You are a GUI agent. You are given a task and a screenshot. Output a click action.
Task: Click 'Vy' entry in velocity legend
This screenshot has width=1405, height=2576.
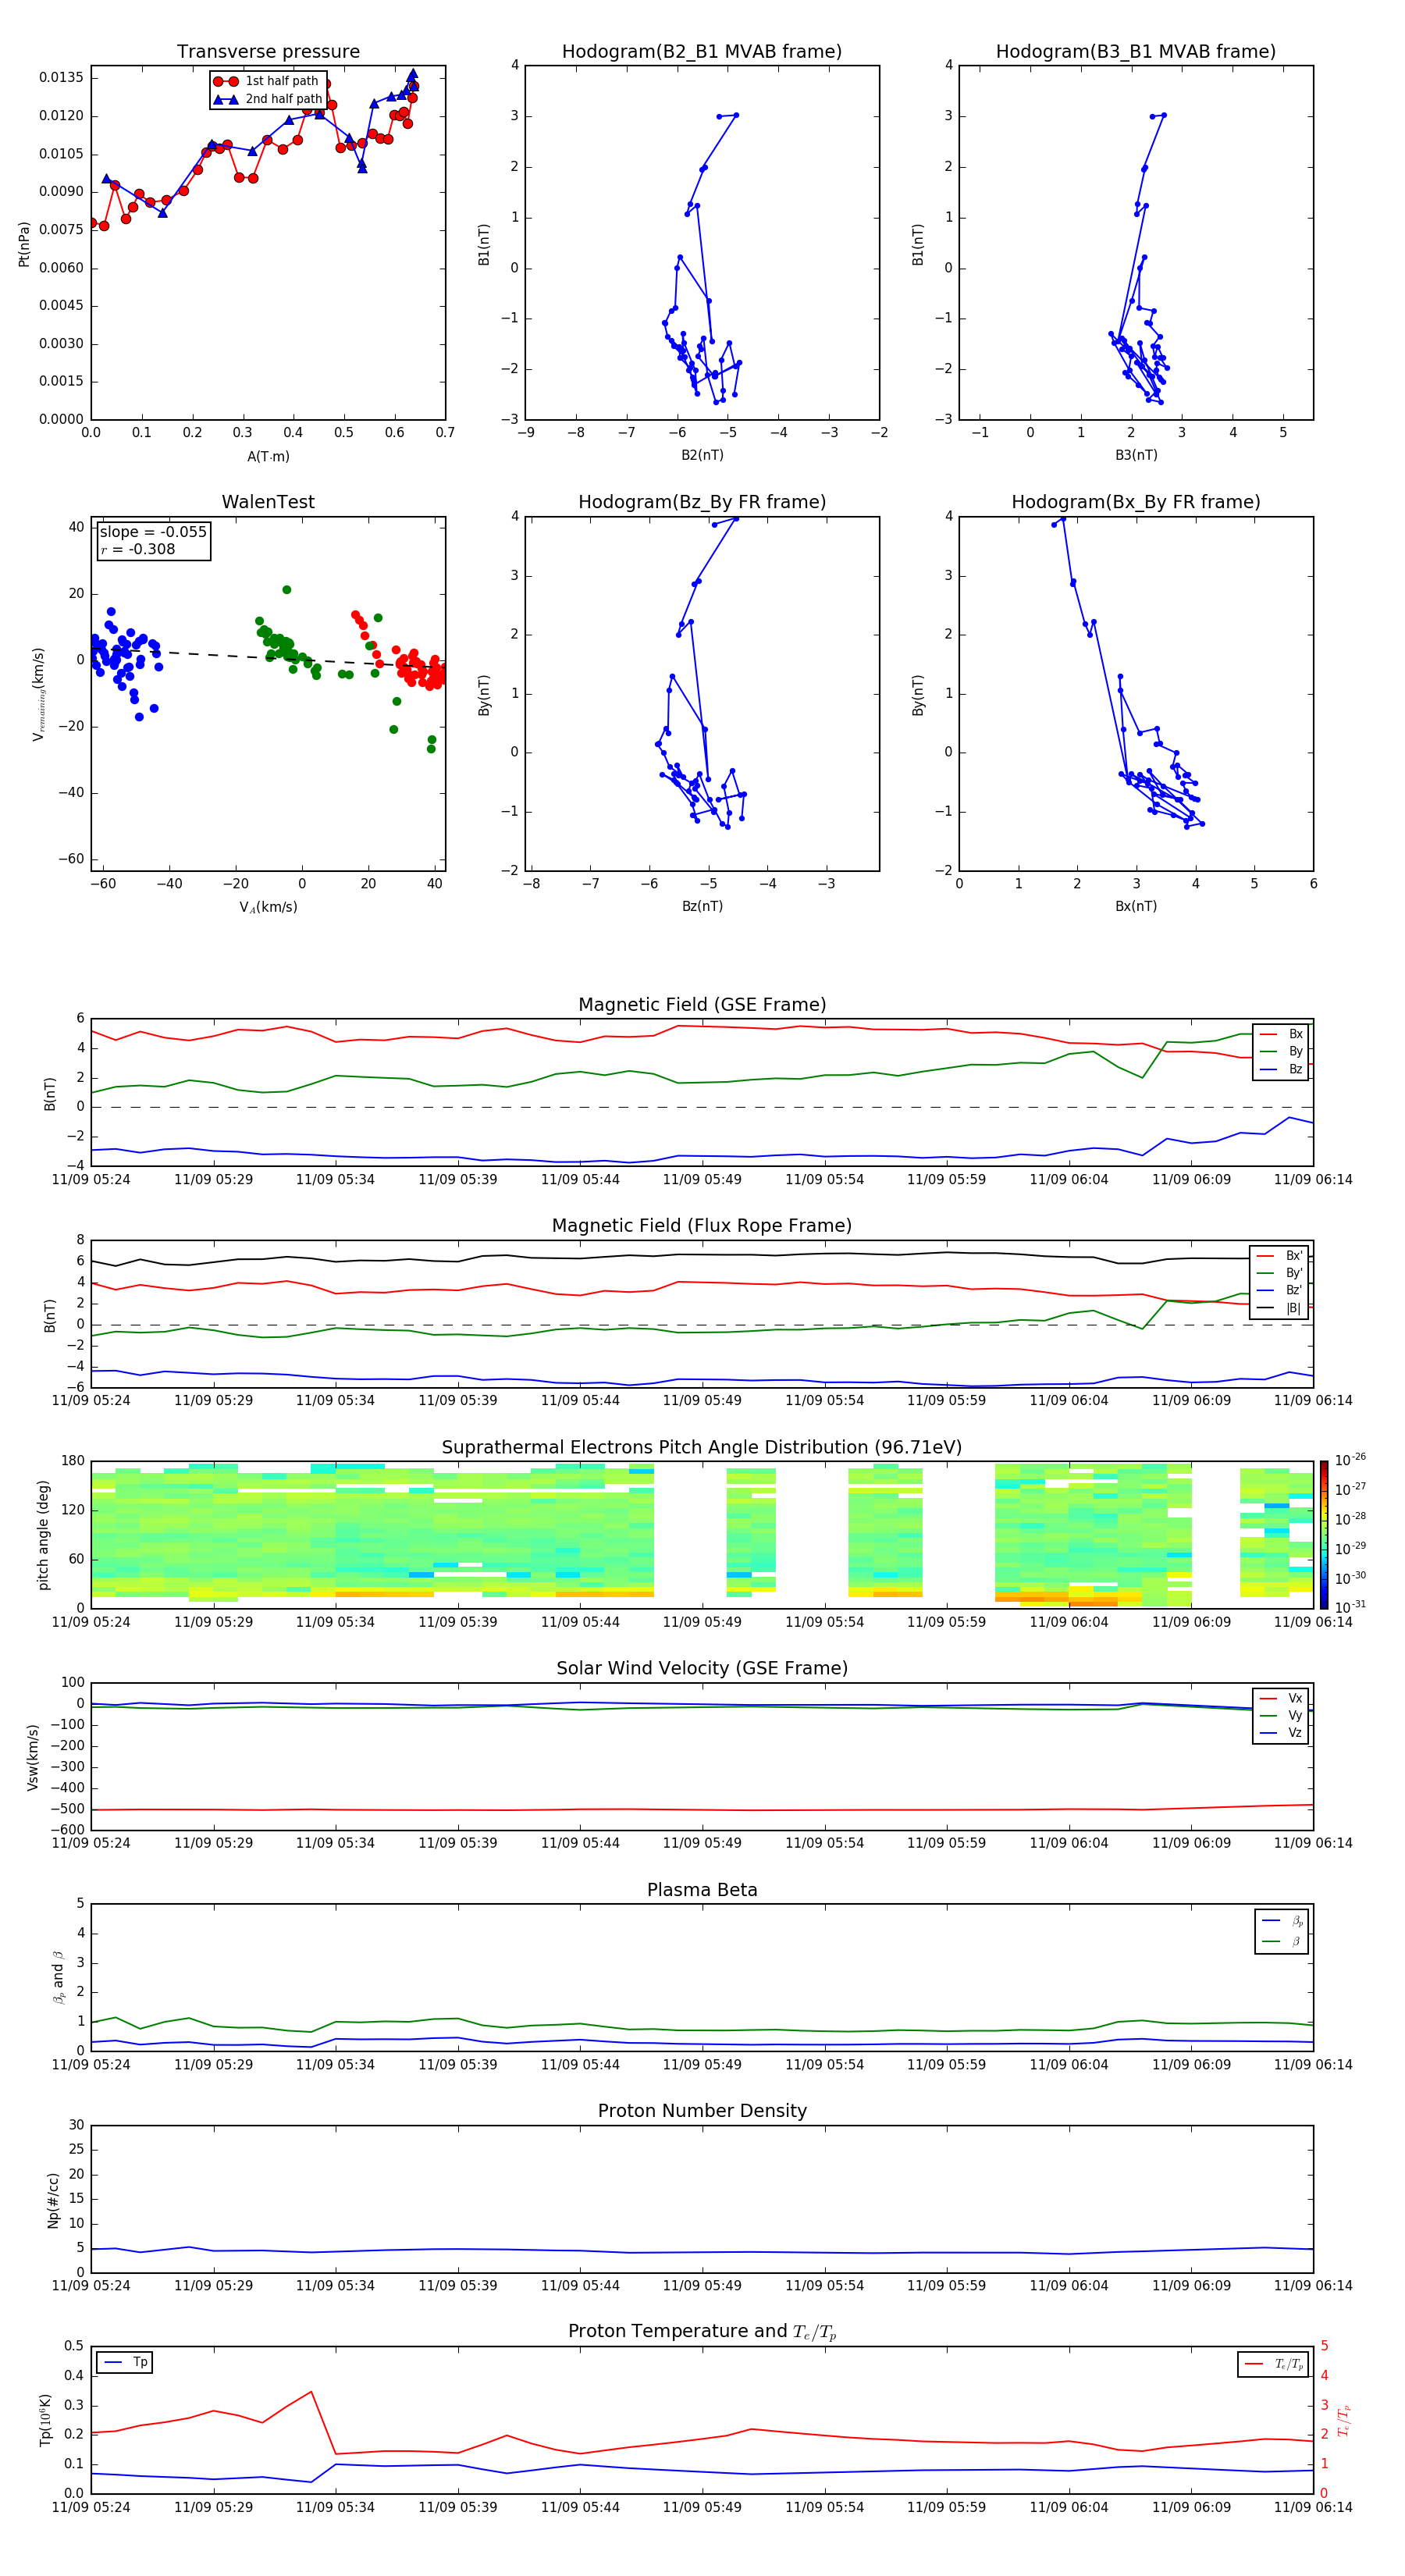(x=1281, y=1715)
